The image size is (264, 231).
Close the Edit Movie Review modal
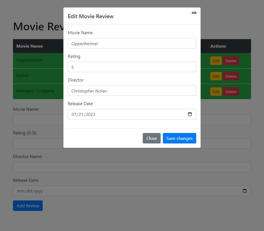click(x=152, y=138)
